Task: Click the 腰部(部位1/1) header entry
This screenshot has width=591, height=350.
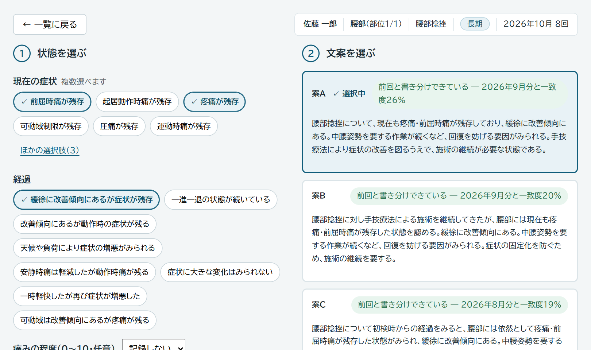Action: click(x=376, y=24)
